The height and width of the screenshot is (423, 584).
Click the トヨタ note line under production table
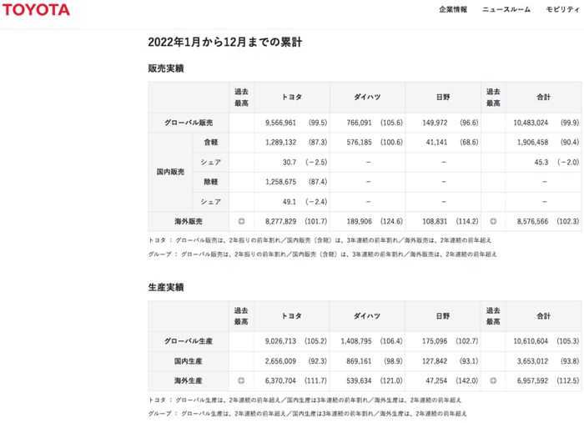(x=305, y=400)
